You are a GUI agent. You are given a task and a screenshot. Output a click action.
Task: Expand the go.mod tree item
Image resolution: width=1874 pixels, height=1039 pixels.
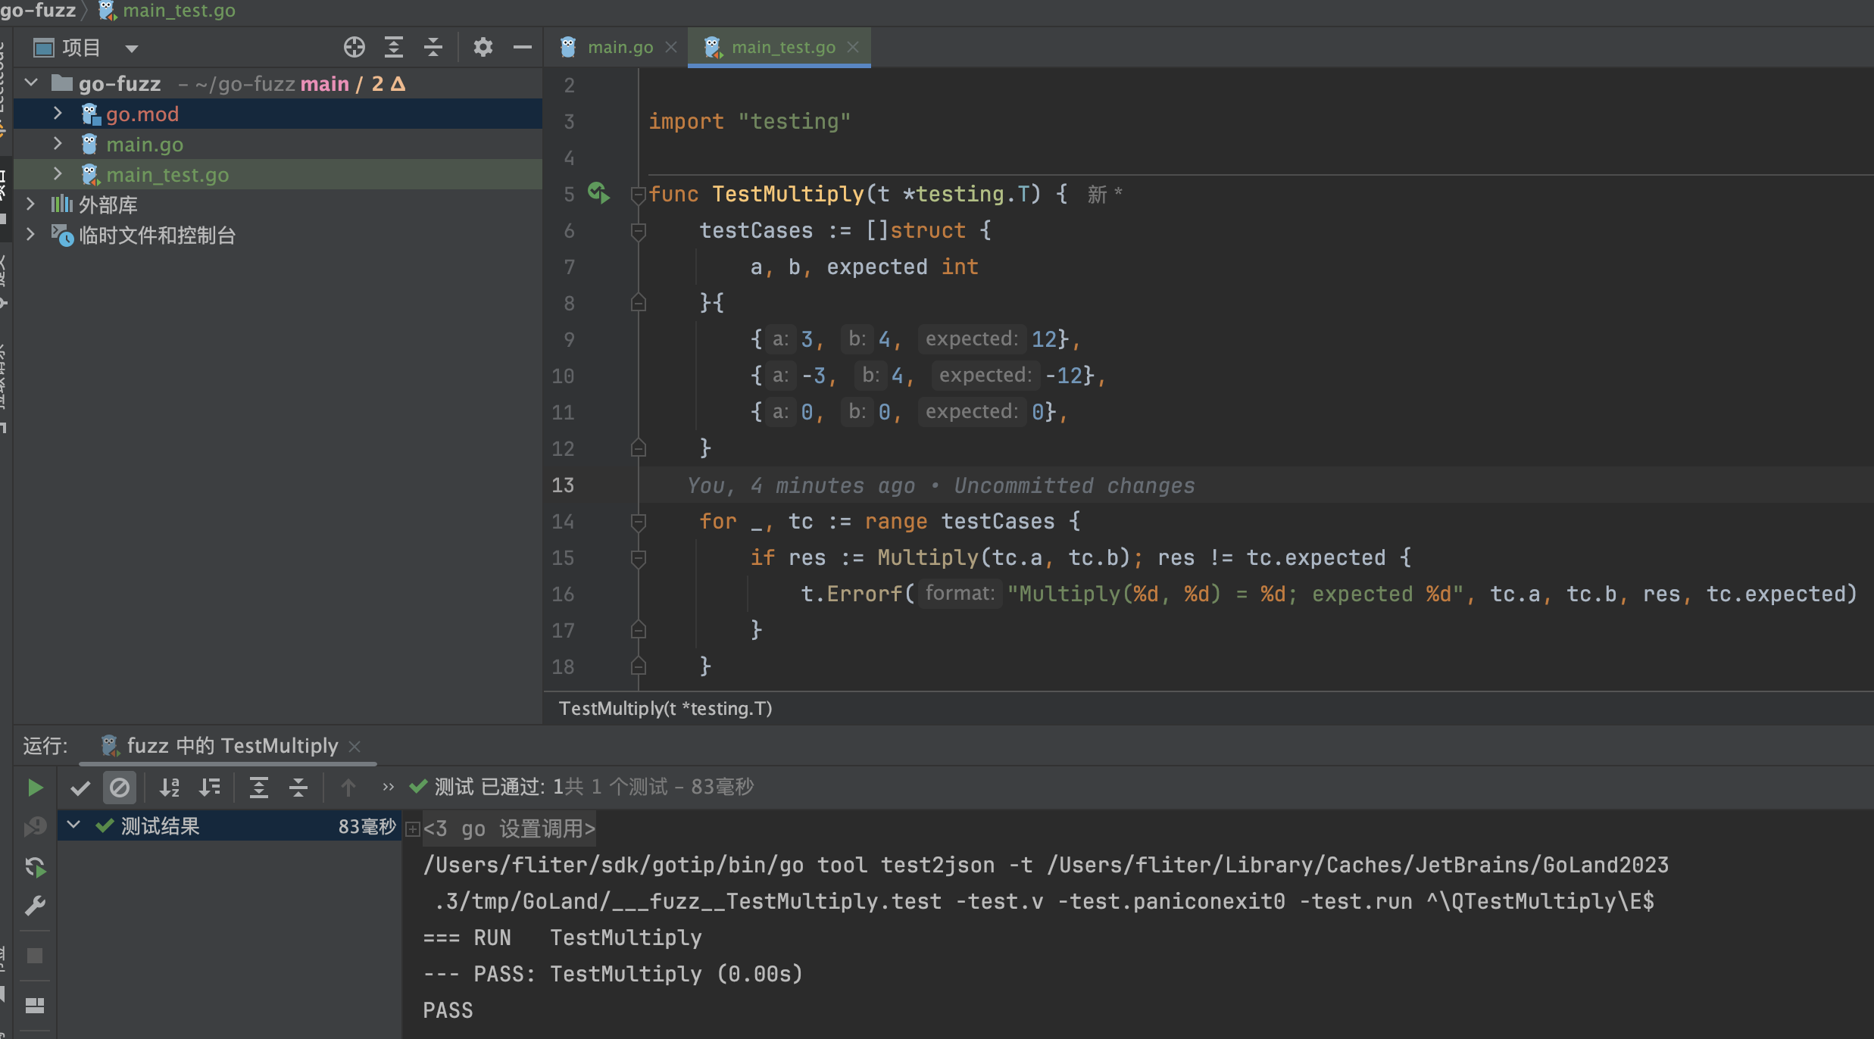coord(58,114)
